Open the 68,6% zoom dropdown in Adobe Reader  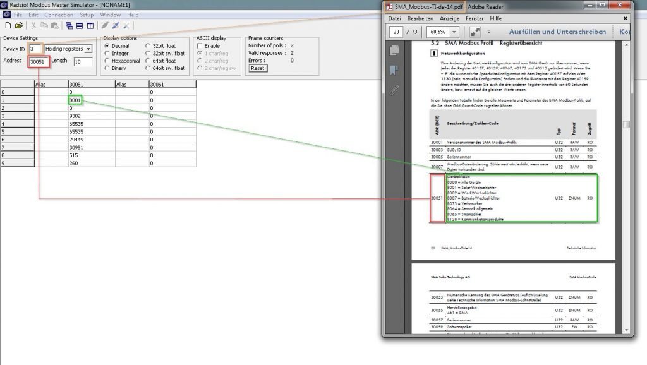pos(454,32)
